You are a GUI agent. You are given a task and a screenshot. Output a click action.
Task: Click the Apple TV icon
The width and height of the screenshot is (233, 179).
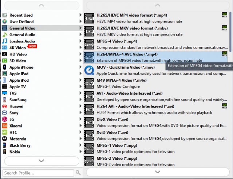point(5,87)
